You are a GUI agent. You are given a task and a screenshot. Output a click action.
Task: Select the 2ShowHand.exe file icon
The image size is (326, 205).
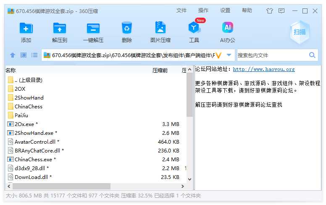(11, 133)
